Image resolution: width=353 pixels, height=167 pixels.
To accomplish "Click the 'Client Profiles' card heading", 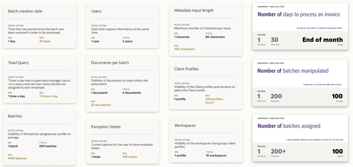I will coord(186,69).
